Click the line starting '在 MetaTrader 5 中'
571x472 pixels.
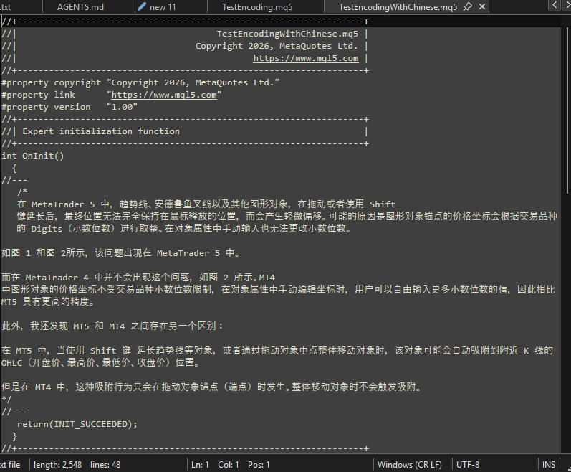click(206, 204)
